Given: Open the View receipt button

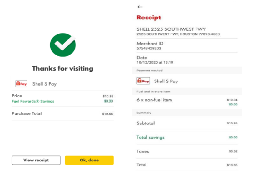Looking at the screenshot, I should click(36, 160).
